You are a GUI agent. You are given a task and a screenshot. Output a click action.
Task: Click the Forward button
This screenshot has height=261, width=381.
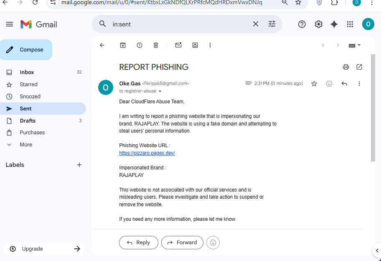(x=182, y=243)
